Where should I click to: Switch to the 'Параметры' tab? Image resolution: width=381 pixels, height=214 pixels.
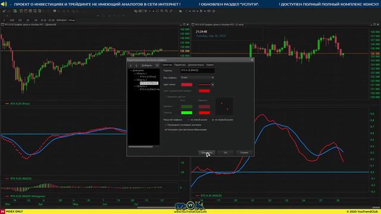[x=180, y=65]
